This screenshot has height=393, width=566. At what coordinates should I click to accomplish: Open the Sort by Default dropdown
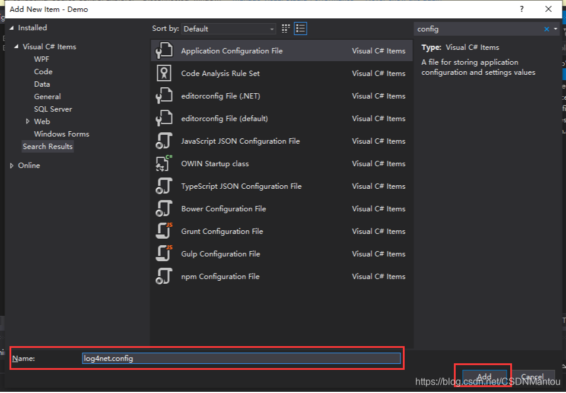(228, 29)
